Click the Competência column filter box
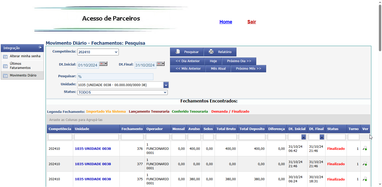This screenshot has width=382, height=187. (x=60, y=137)
